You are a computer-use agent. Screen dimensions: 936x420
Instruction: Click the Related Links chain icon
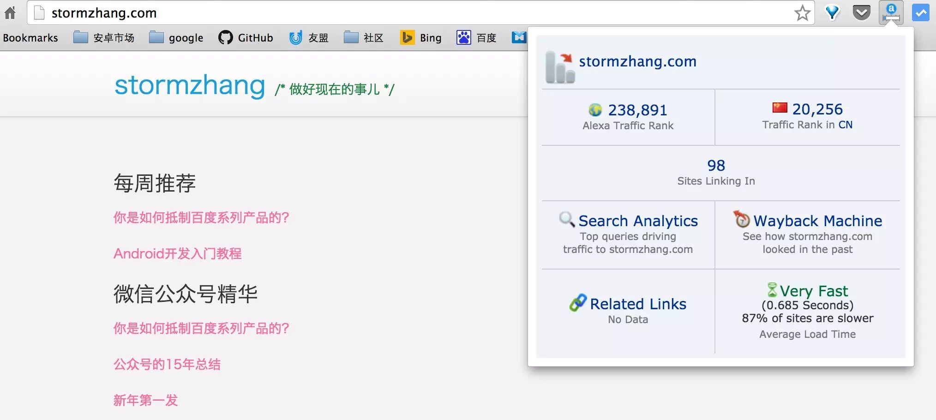pyautogui.click(x=578, y=303)
